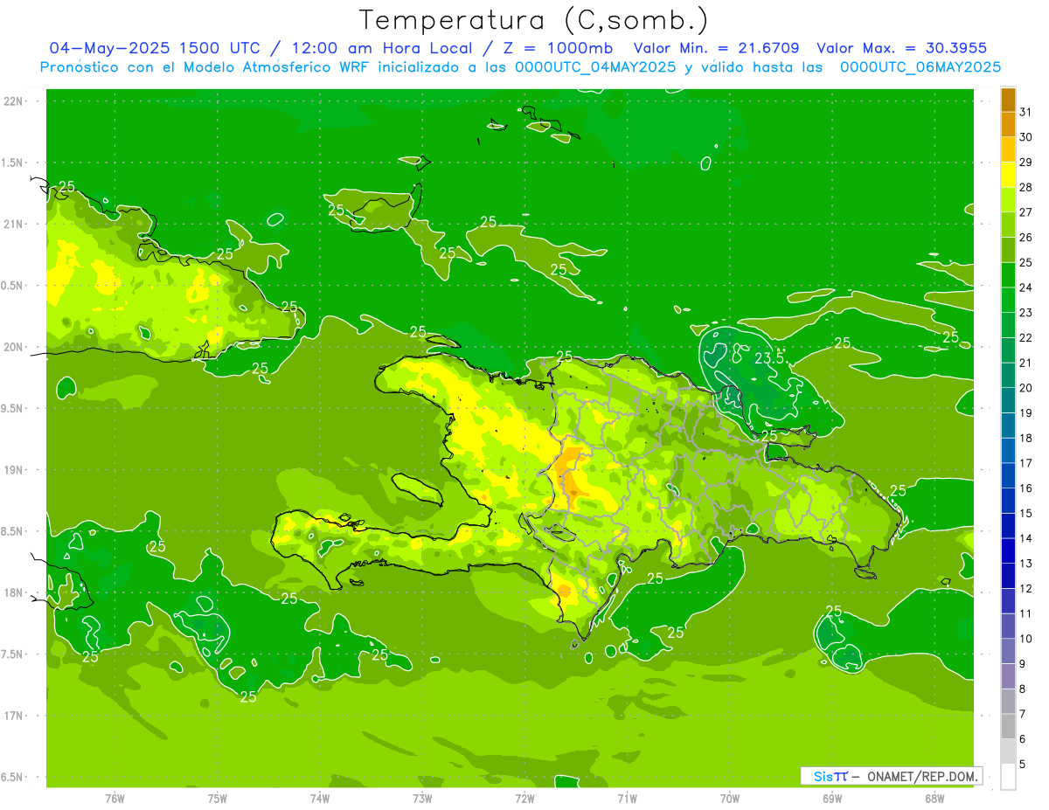This screenshot has width=1049, height=810.
Task: Click the colorbar label "5"
Action: [x=1023, y=764]
